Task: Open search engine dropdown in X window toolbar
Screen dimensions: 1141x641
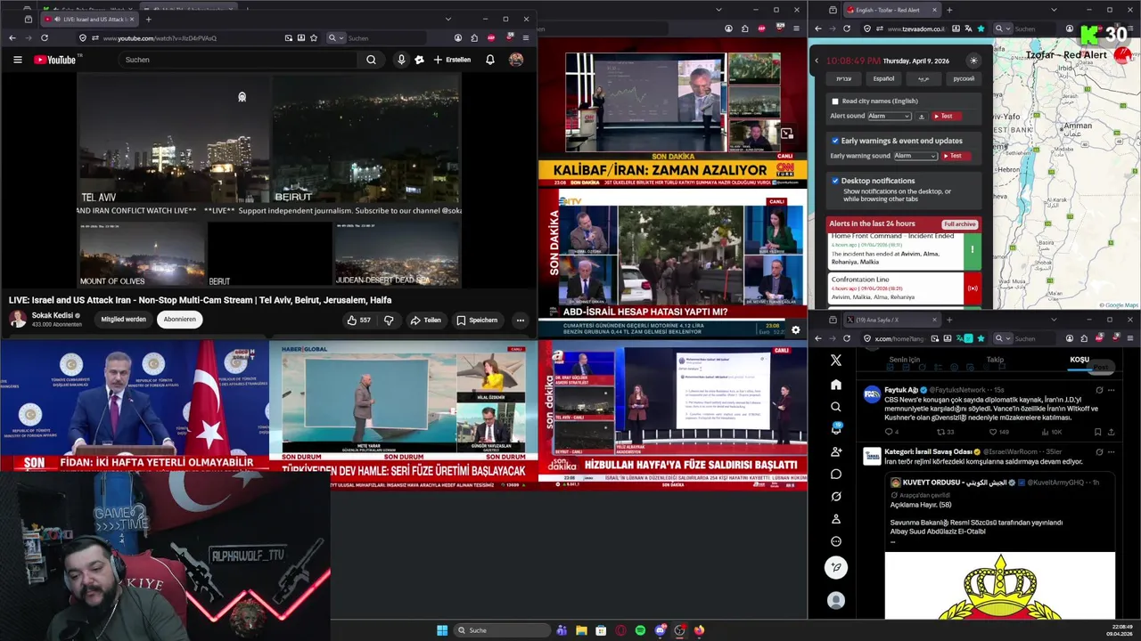Action: click(1001, 338)
